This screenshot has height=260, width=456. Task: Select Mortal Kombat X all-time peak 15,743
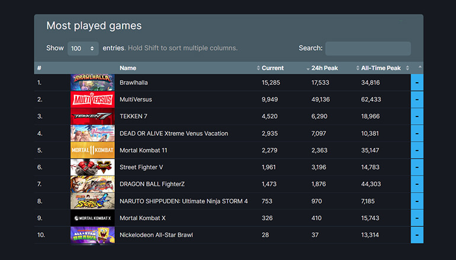pos(370,218)
